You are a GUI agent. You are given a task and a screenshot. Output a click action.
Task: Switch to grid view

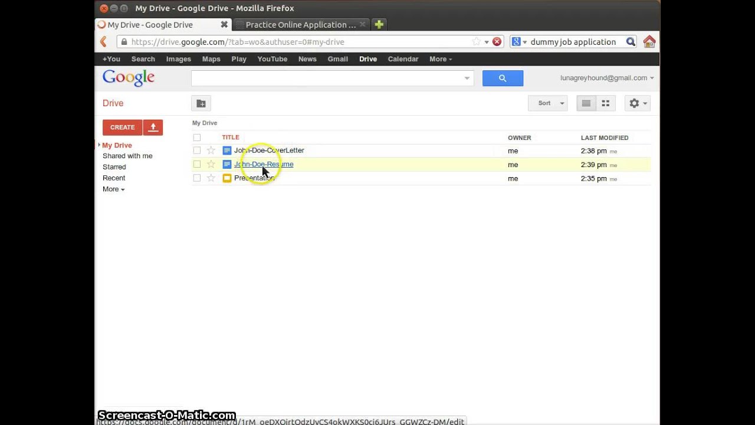pos(606,103)
